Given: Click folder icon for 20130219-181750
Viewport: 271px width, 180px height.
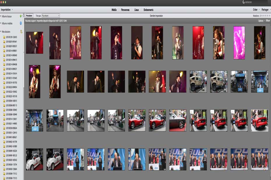Looking at the screenshot, I should coord(4,82).
